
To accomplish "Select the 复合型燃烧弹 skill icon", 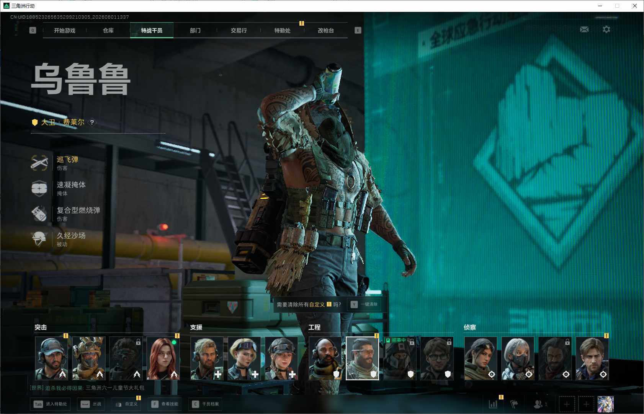I will coord(39,214).
